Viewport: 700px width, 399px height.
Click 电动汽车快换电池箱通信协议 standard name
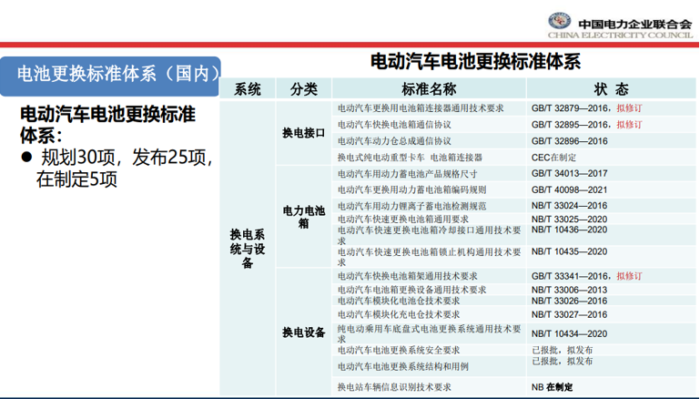coord(394,125)
